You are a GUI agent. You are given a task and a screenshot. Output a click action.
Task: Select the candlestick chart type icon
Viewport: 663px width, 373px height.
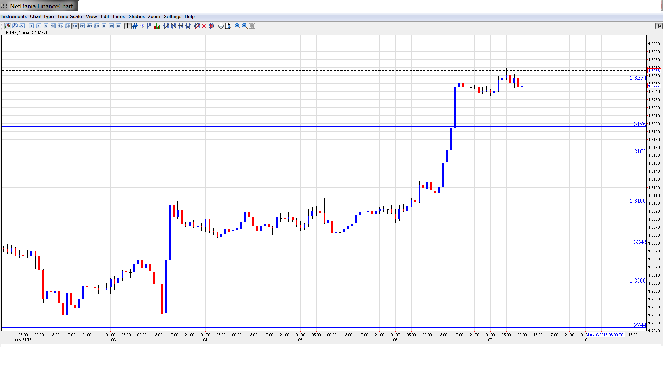[x=8, y=26]
